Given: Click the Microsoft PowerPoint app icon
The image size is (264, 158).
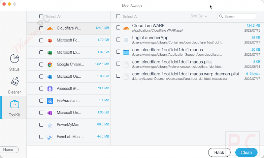Looking at the screenshot, I should pos(50,40).
